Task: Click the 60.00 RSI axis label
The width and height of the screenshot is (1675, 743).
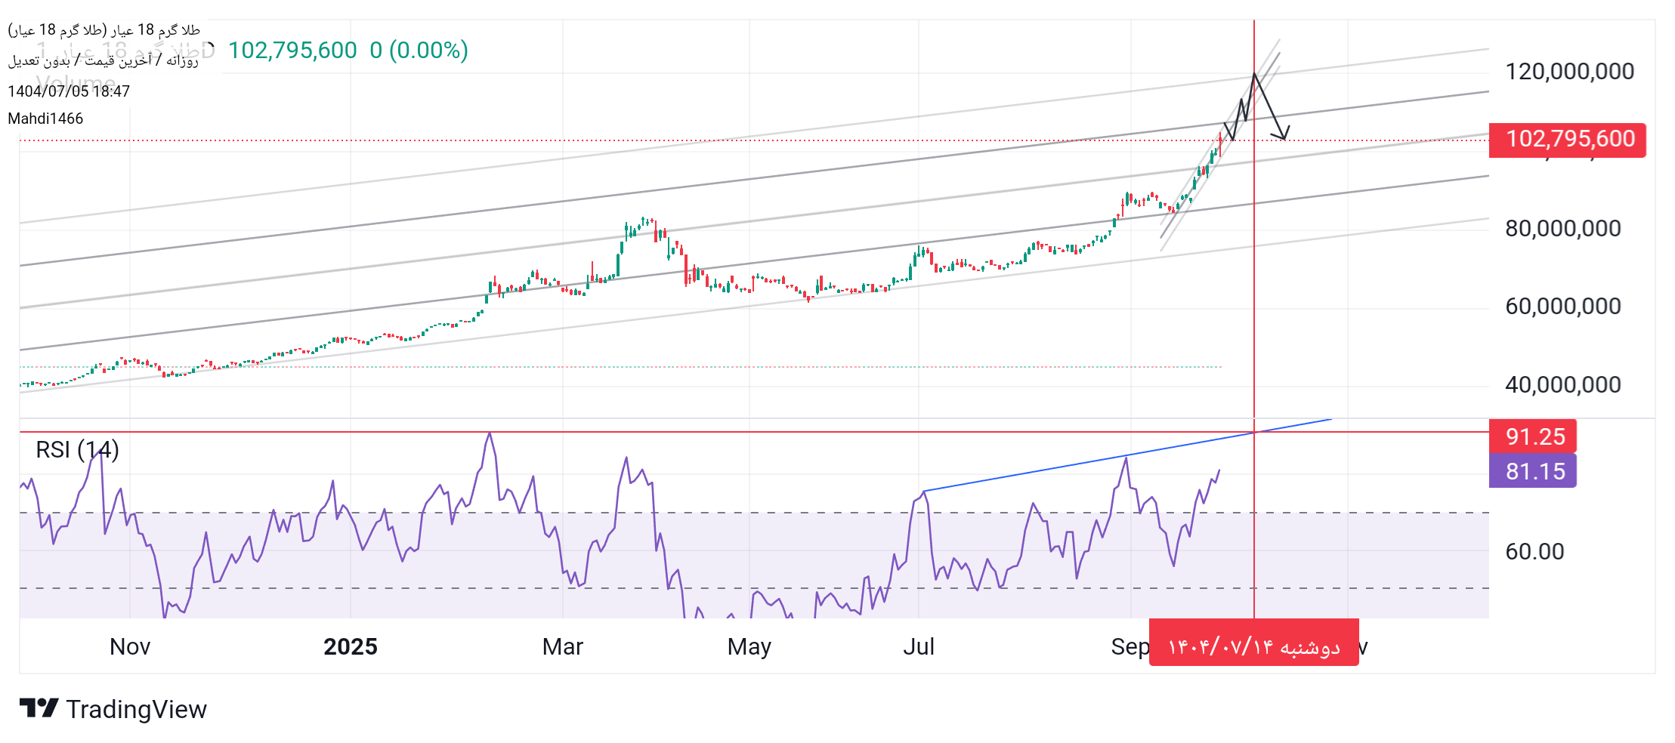Action: click(1534, 551)
